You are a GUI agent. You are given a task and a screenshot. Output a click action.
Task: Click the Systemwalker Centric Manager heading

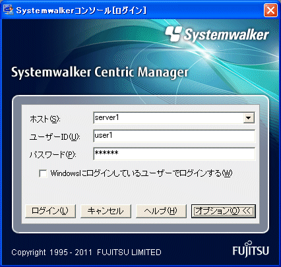click(x=100, y=73)
